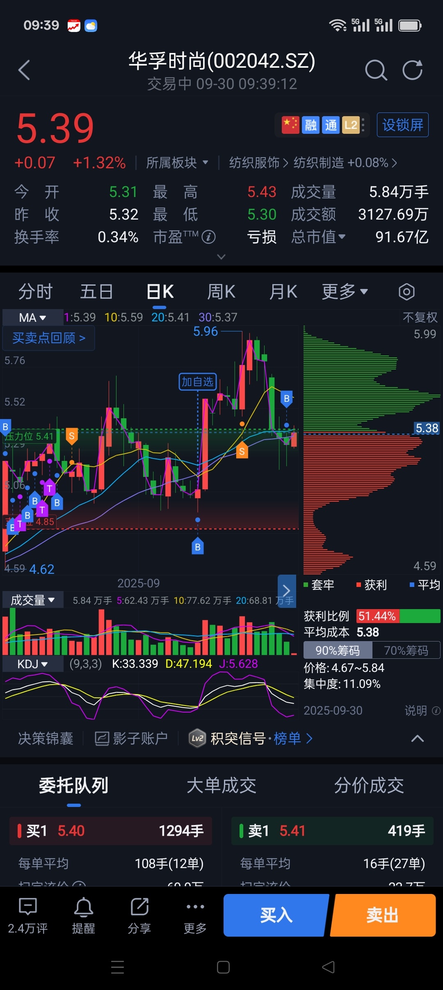Tap Android home square button
The height and width of the screenshot is (990, 443).
[223, 967]
